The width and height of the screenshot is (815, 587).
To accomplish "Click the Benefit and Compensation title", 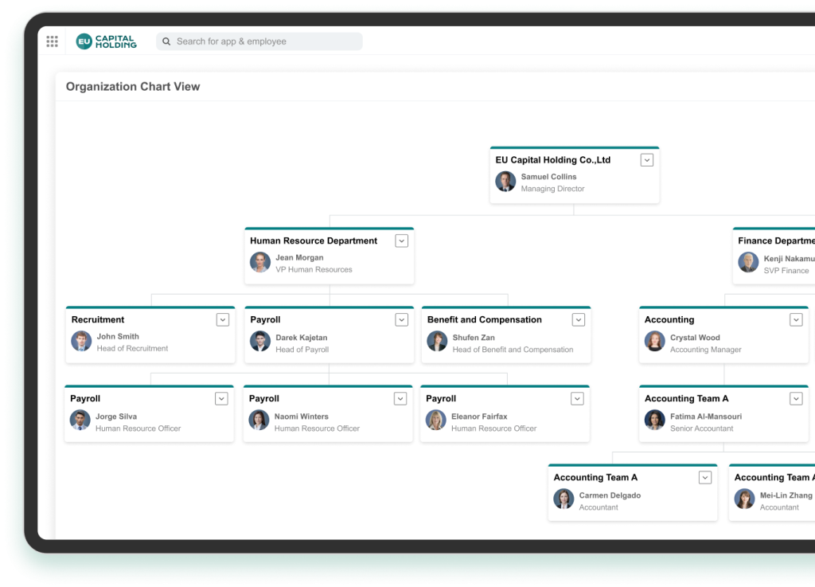I will [485, 319].
